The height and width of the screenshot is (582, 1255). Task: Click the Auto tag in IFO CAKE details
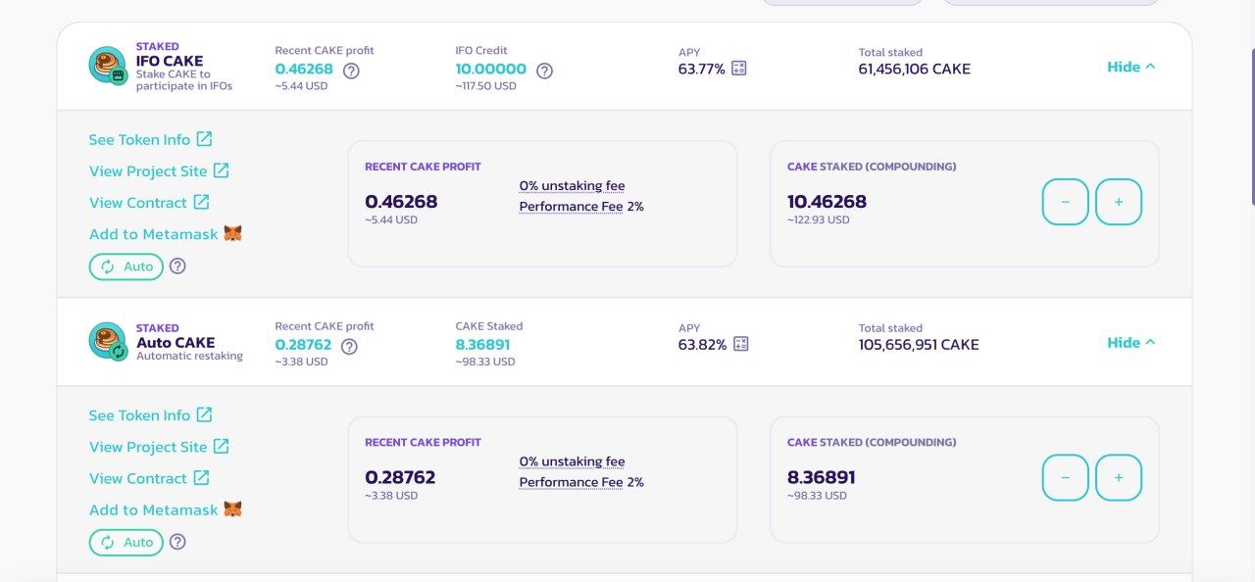click(x=126, y=267)
